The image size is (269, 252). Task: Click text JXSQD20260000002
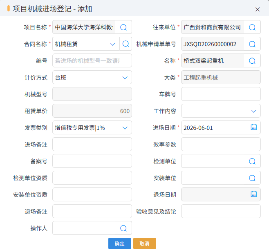tap(210, 44)
